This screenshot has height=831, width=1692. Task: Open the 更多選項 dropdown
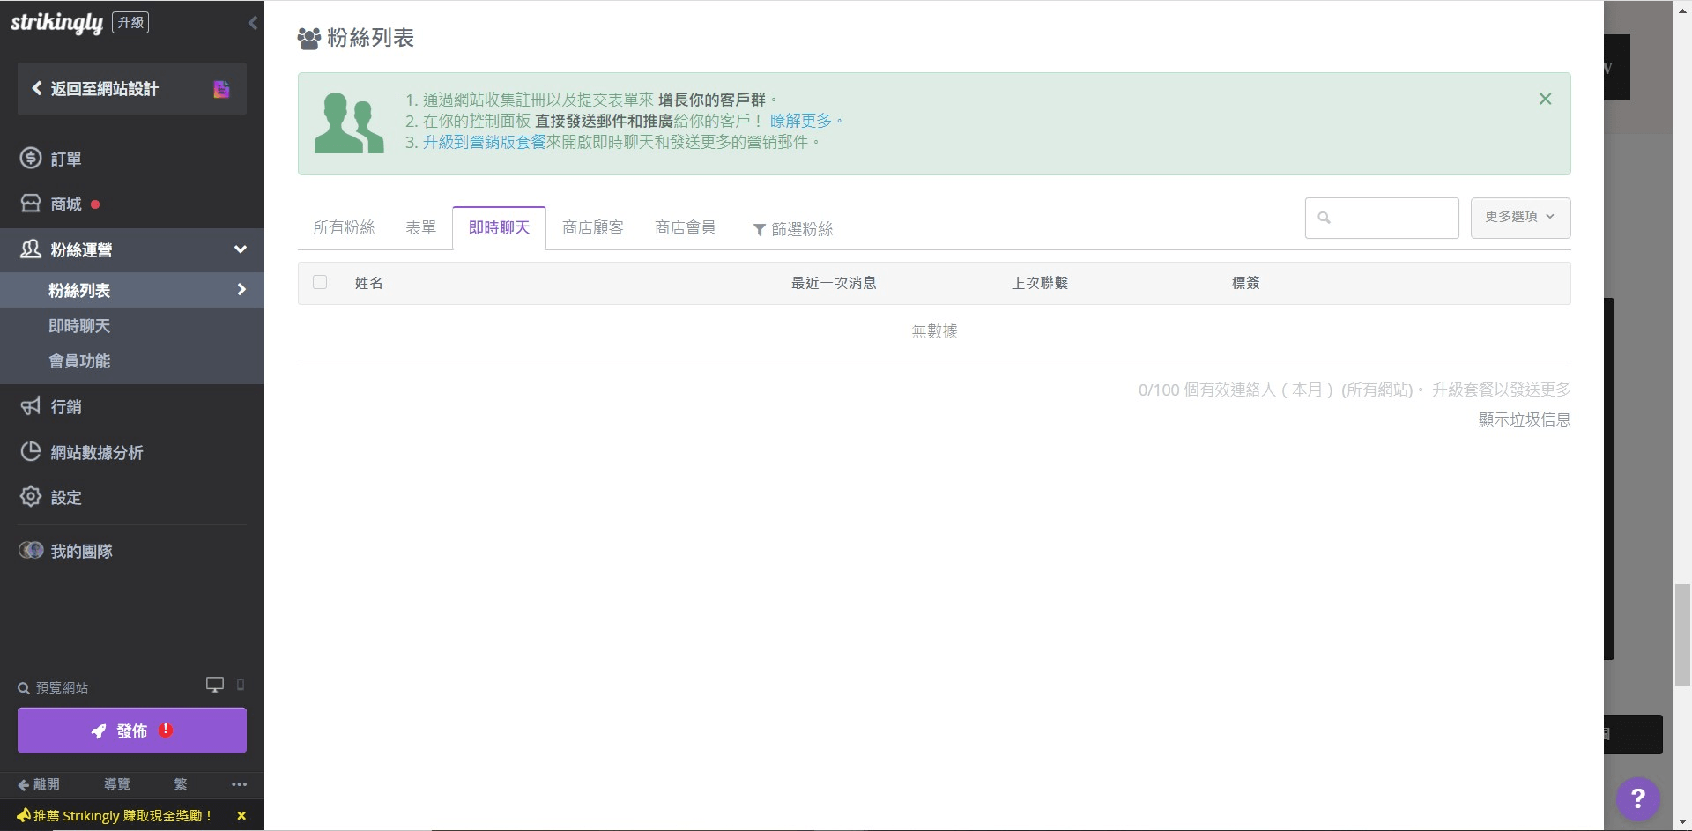[1520, 218]
